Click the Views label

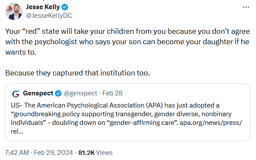tap(104, 153)
